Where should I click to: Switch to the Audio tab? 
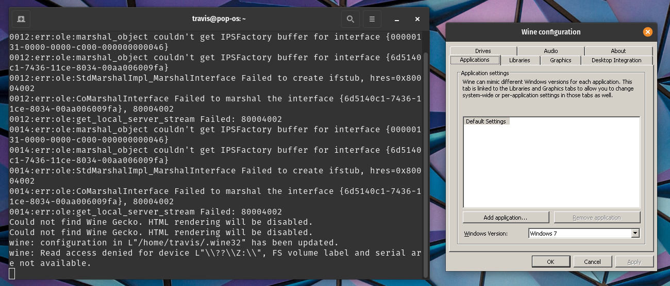[x=551, y=51]
